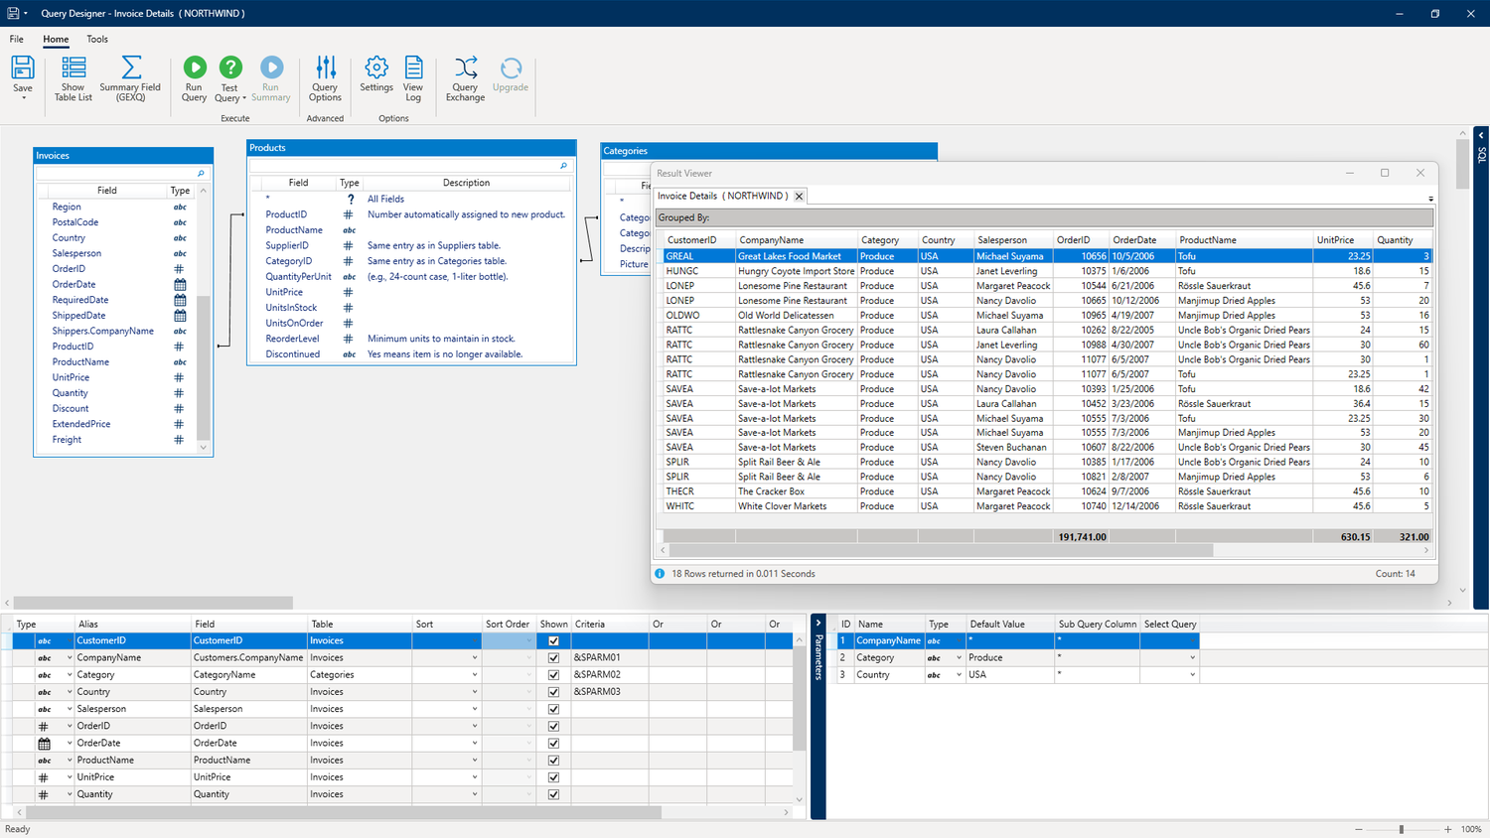1490x838 pixels.
Task: Uncheck the Shown checkbox for Quantity row
Action: [553, 794]
